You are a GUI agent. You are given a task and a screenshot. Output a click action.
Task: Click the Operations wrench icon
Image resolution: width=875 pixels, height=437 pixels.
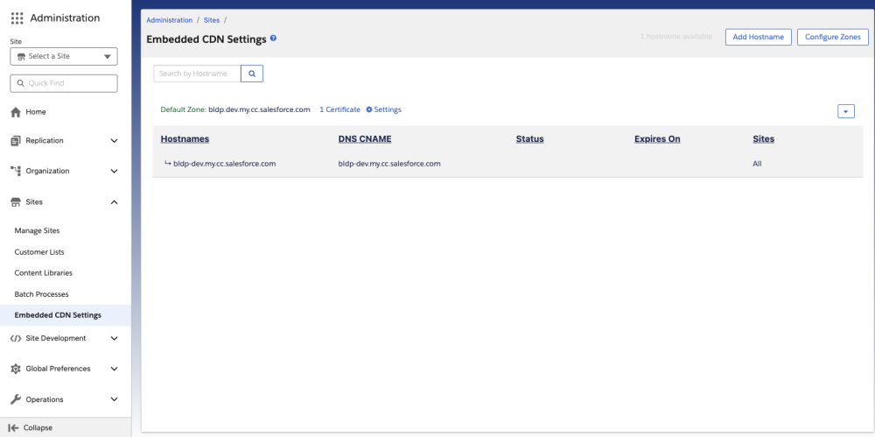click(16, 399)
